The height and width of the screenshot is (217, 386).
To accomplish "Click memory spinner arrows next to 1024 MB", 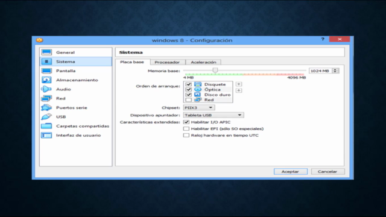I will 335,71.
